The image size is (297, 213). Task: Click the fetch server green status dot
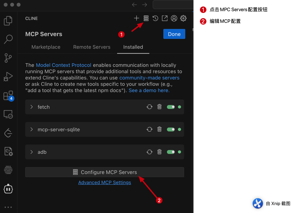pyautogui.click(x=179, y=107)
